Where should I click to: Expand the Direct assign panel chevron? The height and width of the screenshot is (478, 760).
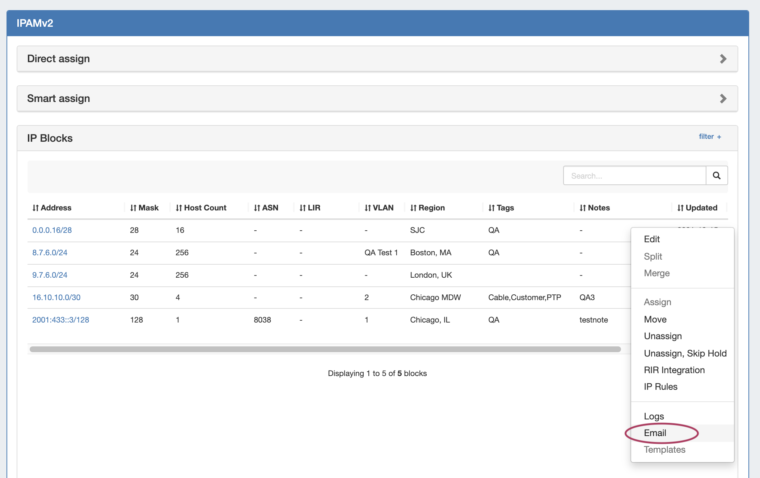[x=723, y=59]
